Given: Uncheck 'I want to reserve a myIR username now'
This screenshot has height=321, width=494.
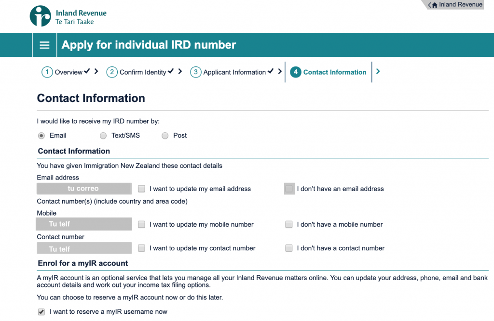Looking at the screenshot, I should [41, 312].
